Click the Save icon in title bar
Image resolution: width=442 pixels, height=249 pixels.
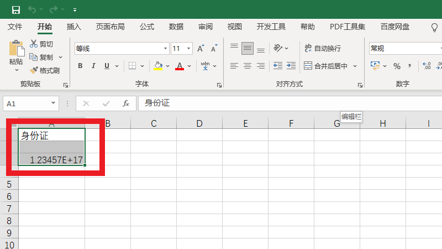(x=16, y=9)
